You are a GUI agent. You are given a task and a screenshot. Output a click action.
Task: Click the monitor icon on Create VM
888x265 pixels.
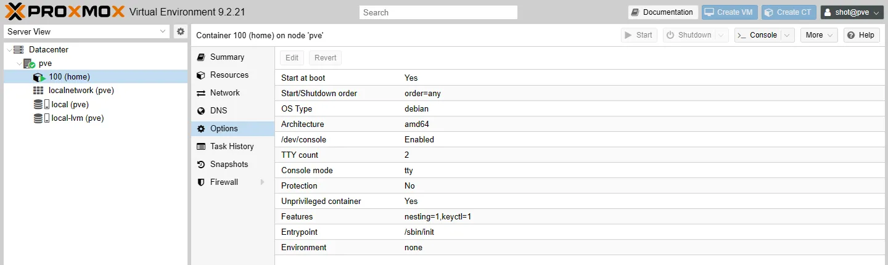pos(710,12)
